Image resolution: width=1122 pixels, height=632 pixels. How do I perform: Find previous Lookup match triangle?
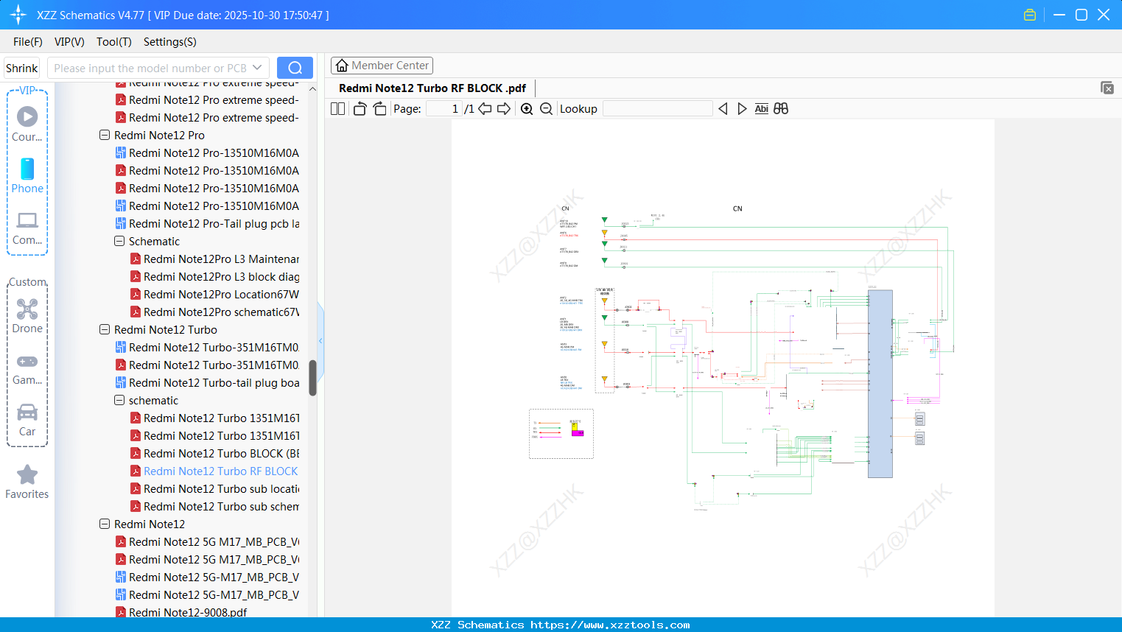(x=723, y=108)
